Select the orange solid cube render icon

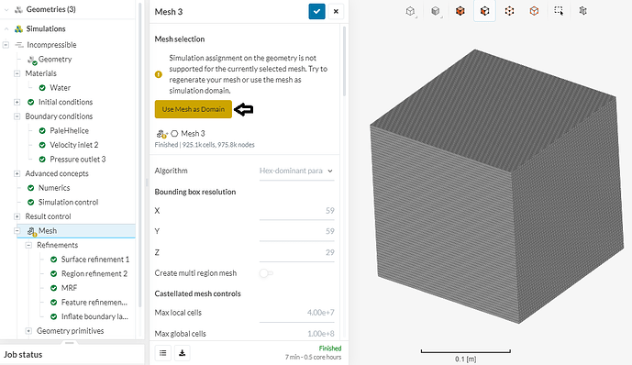(460, 11)
